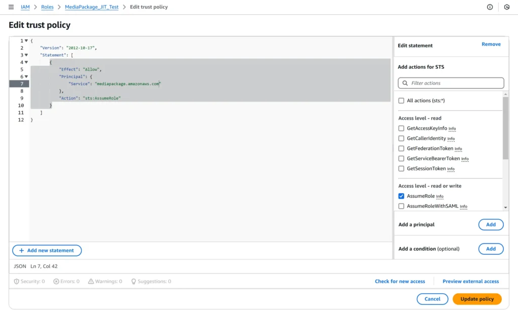The width and height of the screenshot is (518, 314).
Task: Click line number 7 in the gutter
Action: 22,84
